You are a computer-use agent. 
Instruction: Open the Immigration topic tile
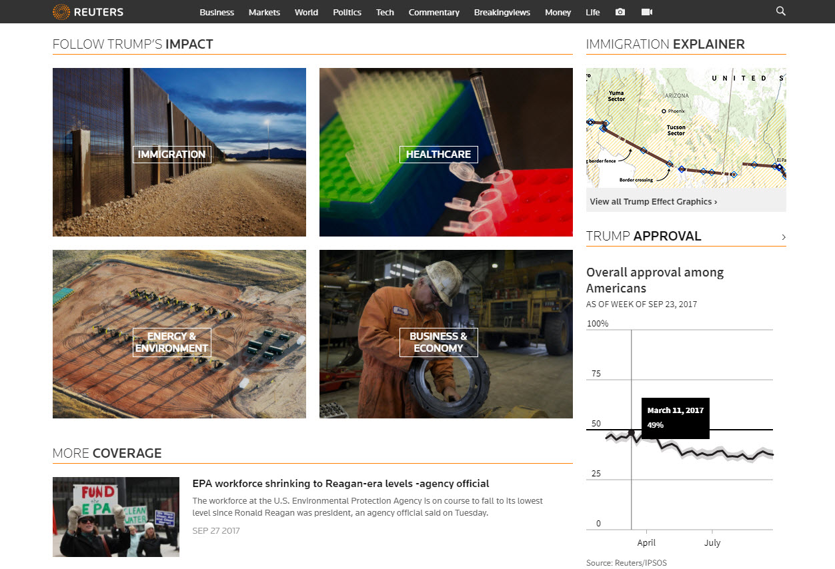click(179, 153)
